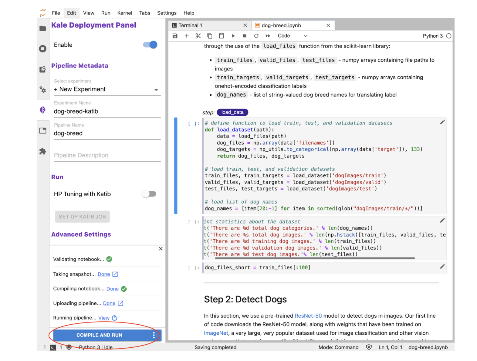This screenshot has width=477, height=361.
Task: Edit load_data cell Kale metadata pencil
Action: 442,122
